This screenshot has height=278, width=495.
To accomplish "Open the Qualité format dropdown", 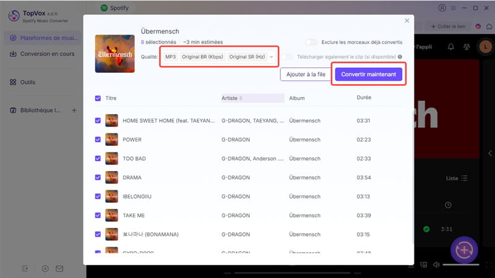I will [x=219, y=57].
